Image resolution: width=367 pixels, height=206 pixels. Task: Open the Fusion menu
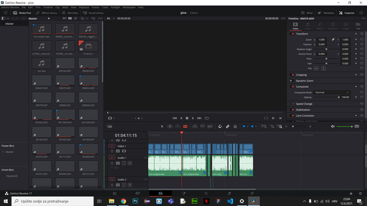click(95, 7)
